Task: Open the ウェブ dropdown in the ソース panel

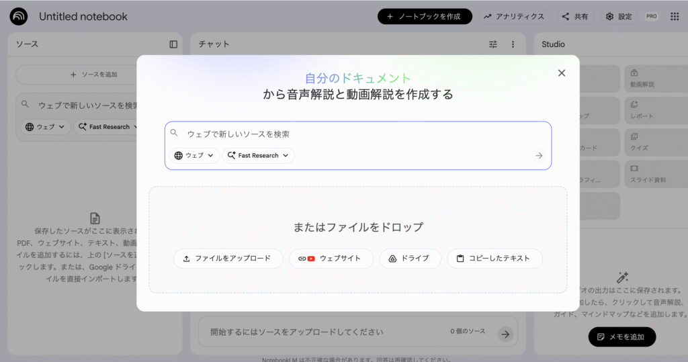Action: click(x=45, y=127)
